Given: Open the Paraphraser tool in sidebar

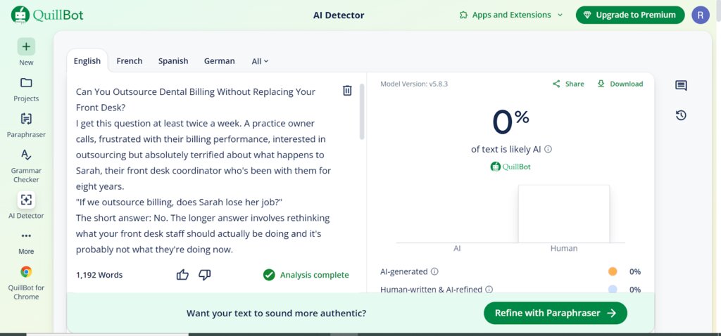Looking at the screenshot, I should [26, 124].
